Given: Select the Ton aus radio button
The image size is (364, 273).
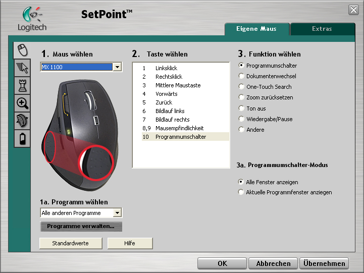Looking at the screenshot, I should [241, 108].
